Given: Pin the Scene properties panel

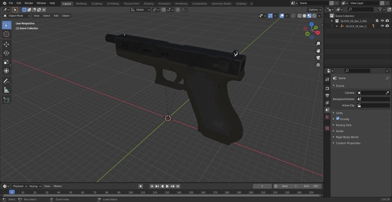Looking at the screenshot, I should pos(387,78).
